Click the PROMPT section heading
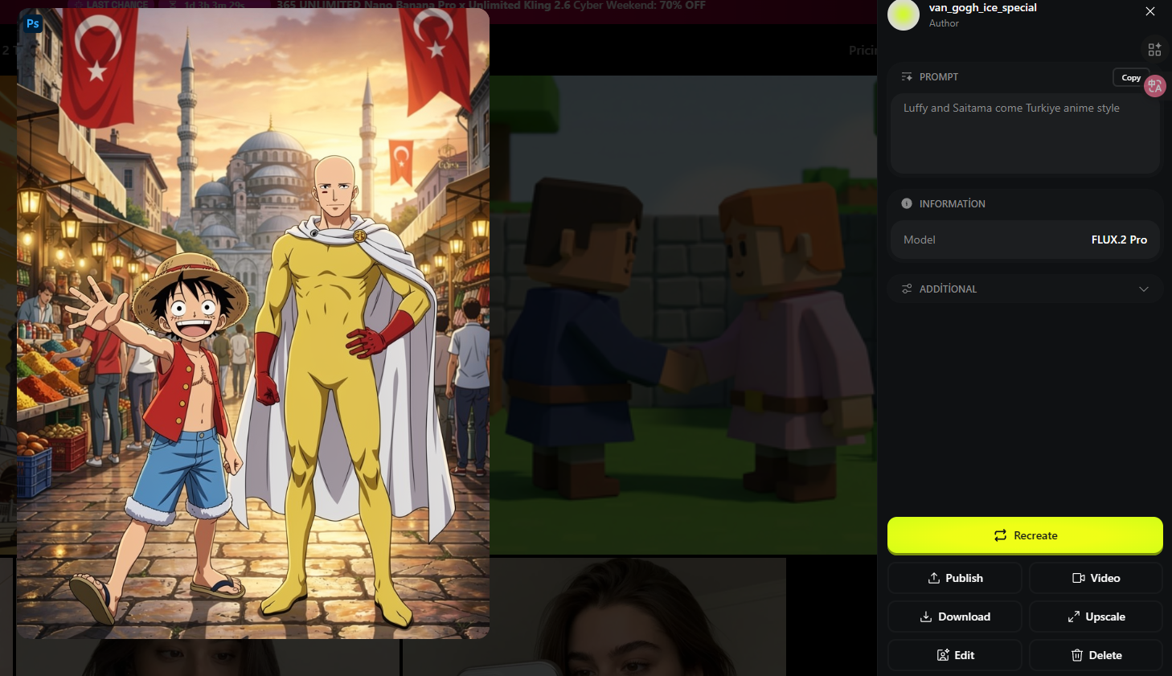The image size is (1172, 676). click(x=938, y=77)
